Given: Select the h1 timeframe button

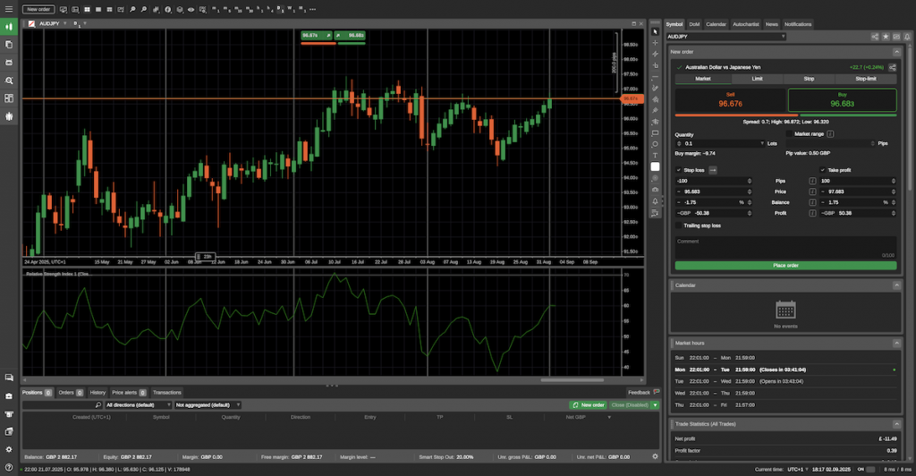Looking at the screenshot, I should click(260, 9).
